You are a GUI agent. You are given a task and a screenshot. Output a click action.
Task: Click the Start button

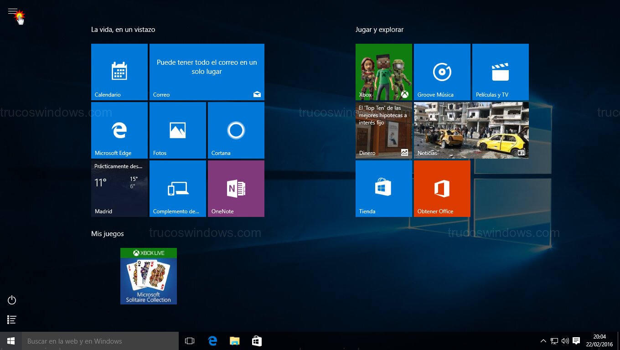coord(10,340)
